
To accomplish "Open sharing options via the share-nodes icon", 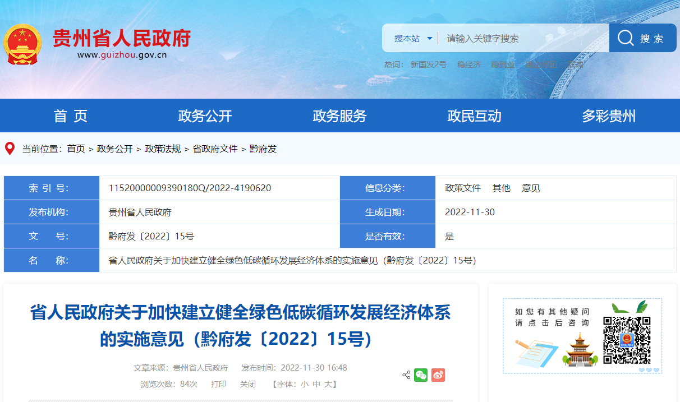I will tap(405, 375).
